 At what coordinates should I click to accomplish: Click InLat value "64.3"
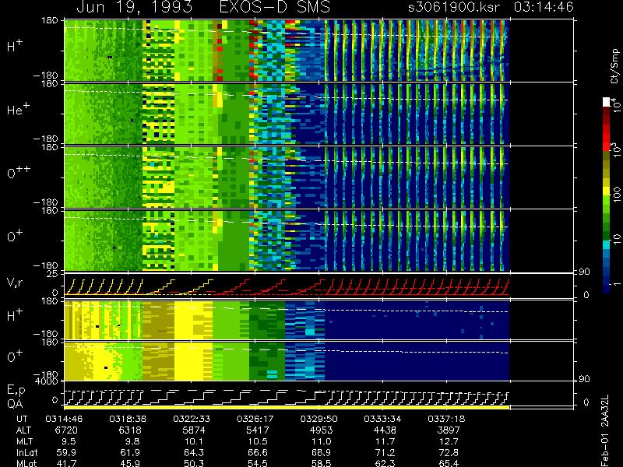pyautogui.click(x=194, y=452)
